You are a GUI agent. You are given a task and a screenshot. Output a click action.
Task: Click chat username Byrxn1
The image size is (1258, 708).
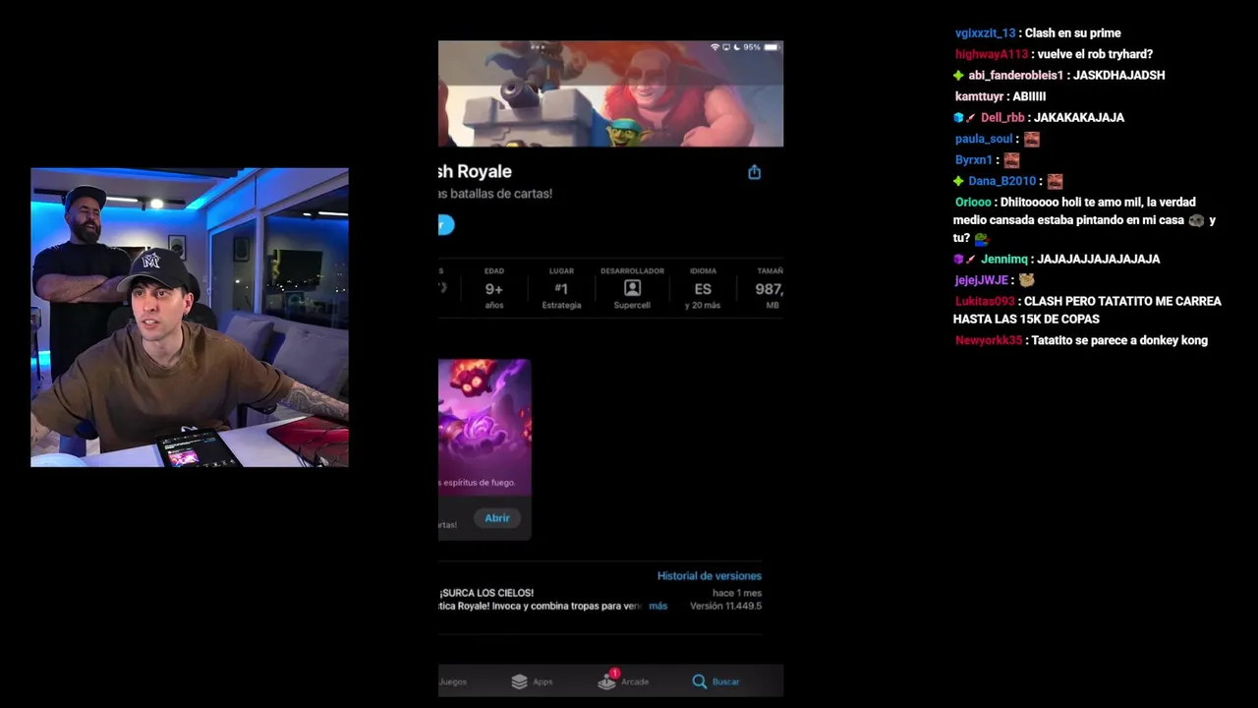tap(973, 159)
